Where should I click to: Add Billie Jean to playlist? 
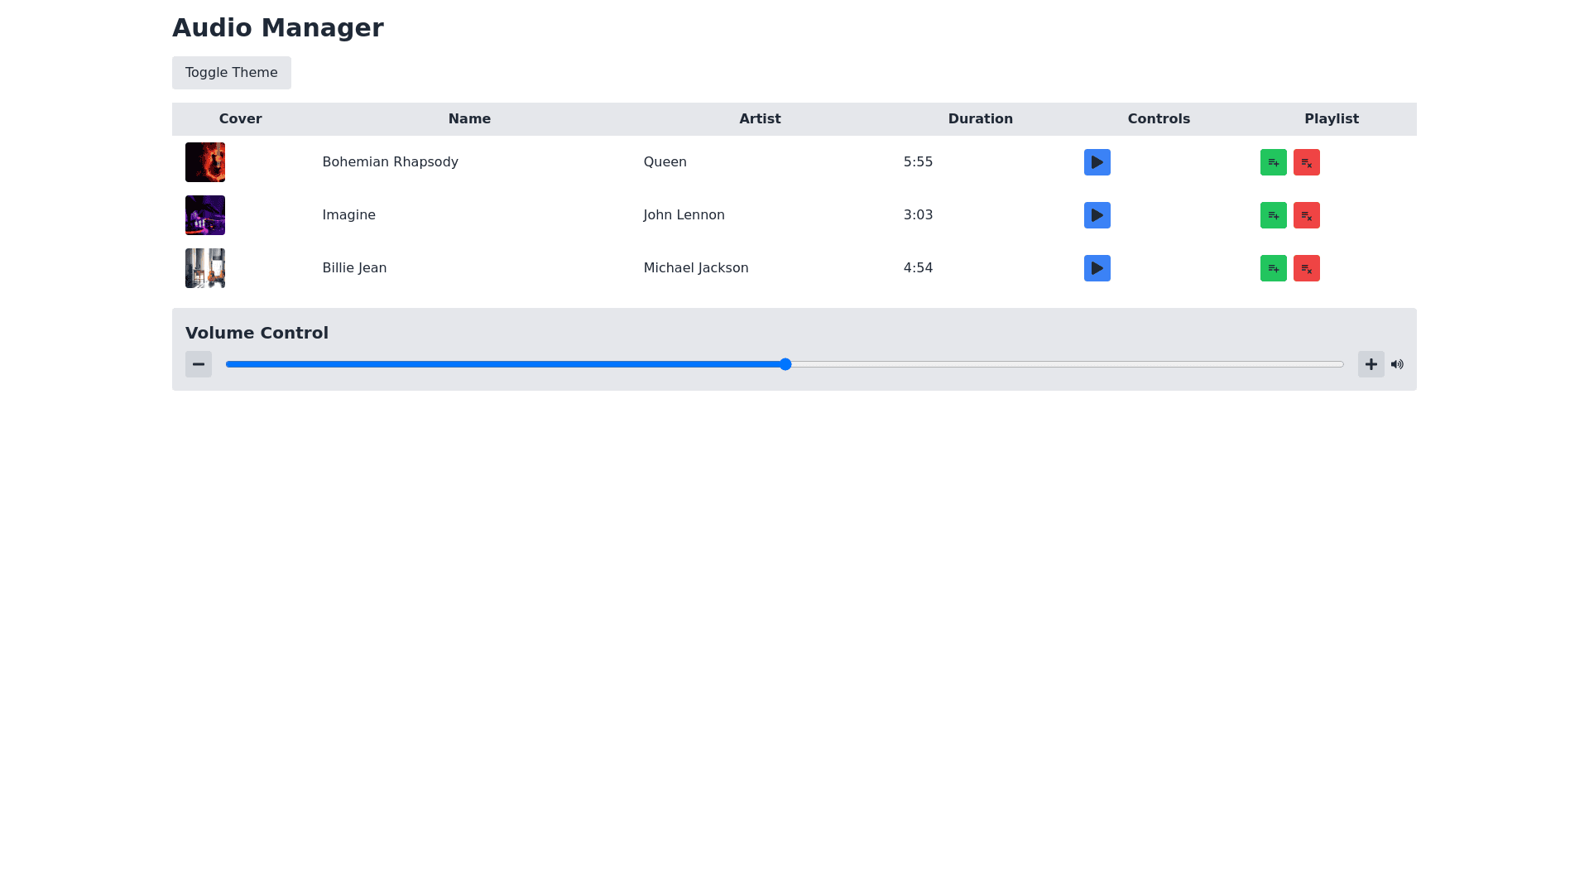1273,268
